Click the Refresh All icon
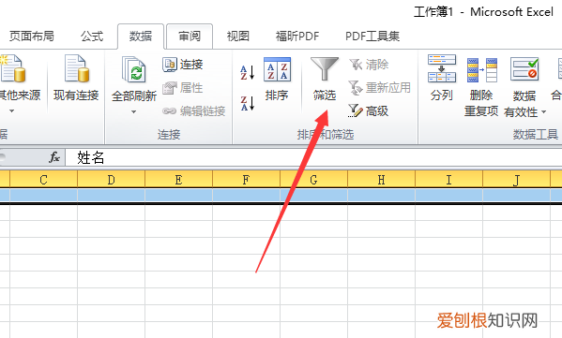 (133, 69)
